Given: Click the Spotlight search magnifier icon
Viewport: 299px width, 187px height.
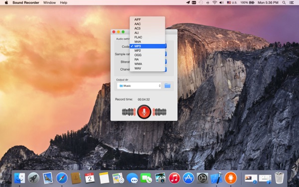Looking at the screenshot, I should pyautogui.click(x=284, y=2).
